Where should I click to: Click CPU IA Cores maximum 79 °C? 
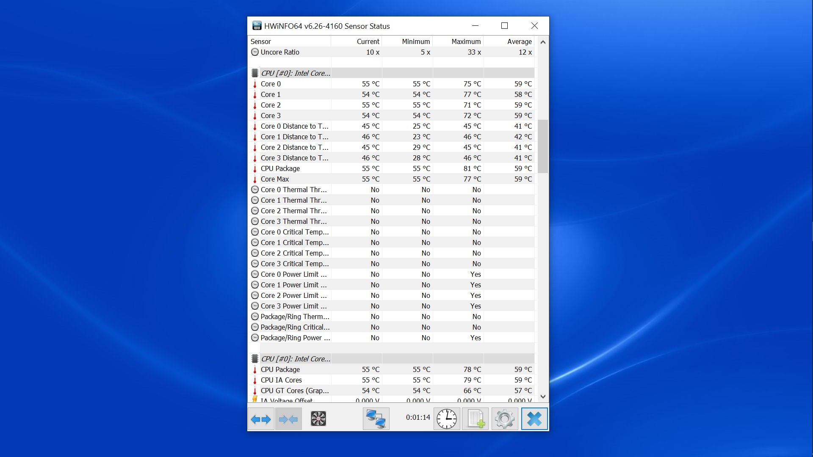coord(472,380)
